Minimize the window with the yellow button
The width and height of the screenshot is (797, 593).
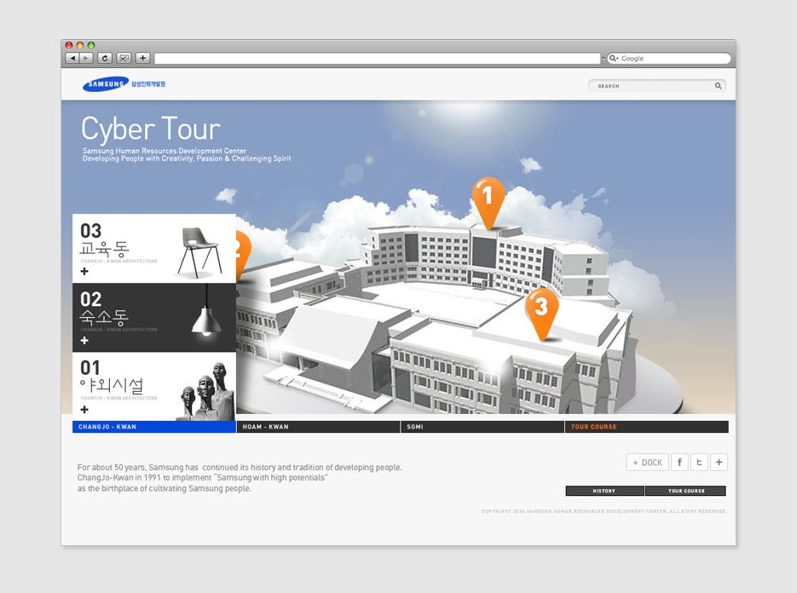80,45
